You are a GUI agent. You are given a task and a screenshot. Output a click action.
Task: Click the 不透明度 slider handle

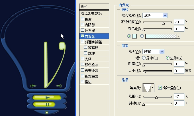[163, 23]
